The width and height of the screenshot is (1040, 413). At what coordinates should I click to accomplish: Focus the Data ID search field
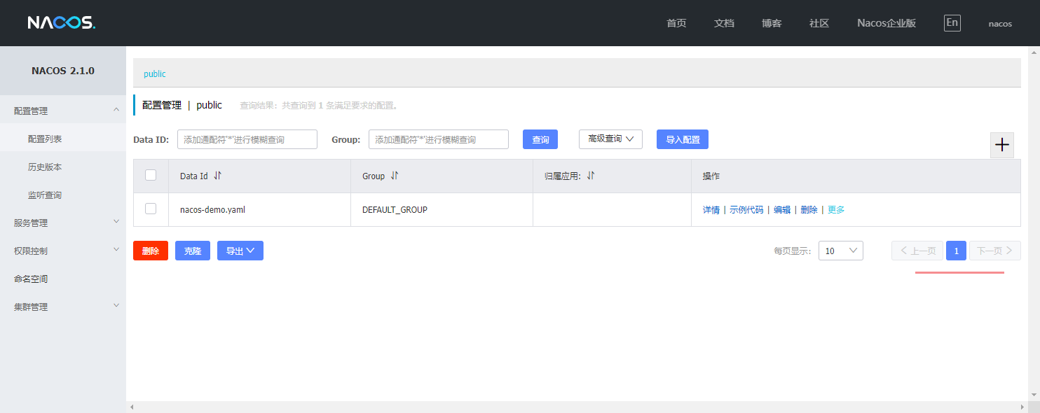coord(247,139)
